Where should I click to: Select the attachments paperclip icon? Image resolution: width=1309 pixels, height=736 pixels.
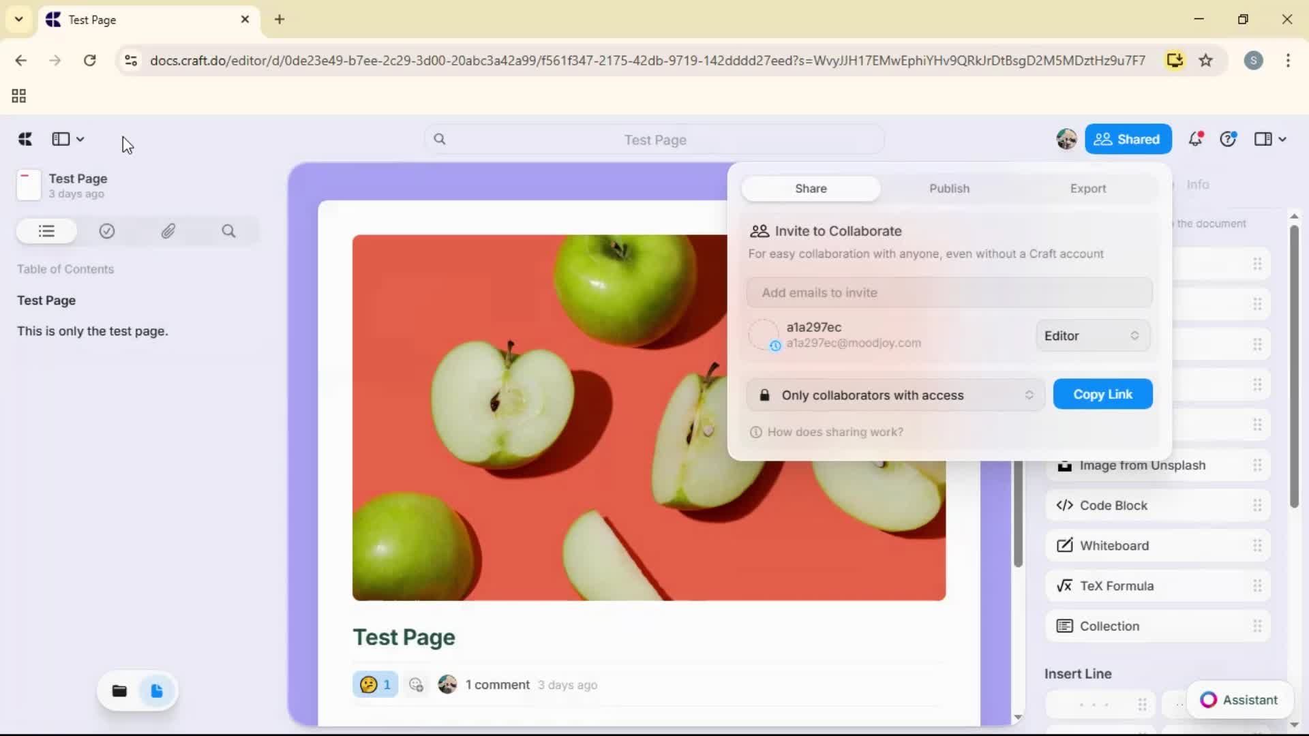click(168, 231)
